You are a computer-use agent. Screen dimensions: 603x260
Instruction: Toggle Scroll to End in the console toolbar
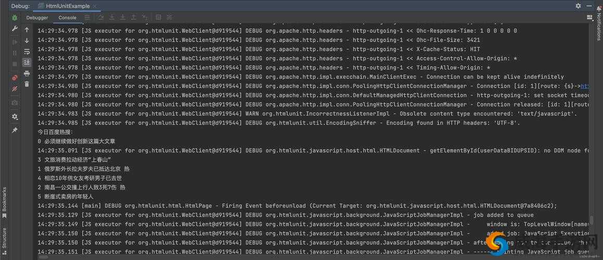[x=27, y=62]
